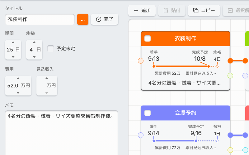The width and height of the screenshot is (249, 155).
Task: Click the 10/8 completion marker on 衣装制作 timeline
Action: [209, 66]
